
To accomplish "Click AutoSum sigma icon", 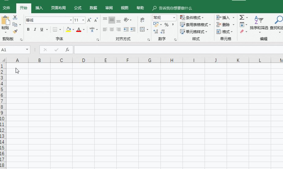I will (x=242, y=17).
